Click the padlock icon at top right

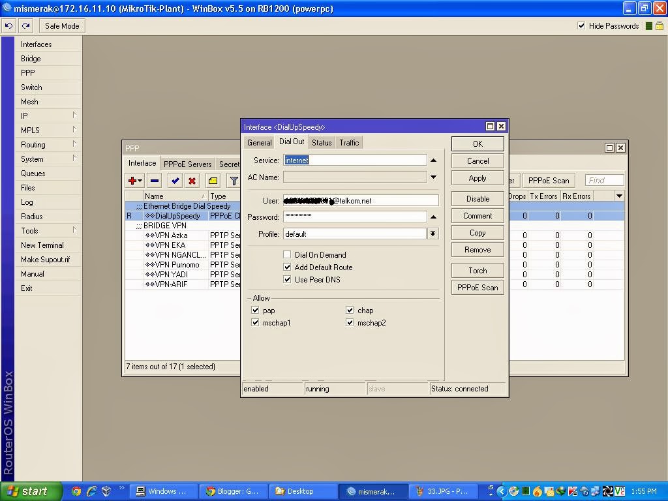point(659,26)
